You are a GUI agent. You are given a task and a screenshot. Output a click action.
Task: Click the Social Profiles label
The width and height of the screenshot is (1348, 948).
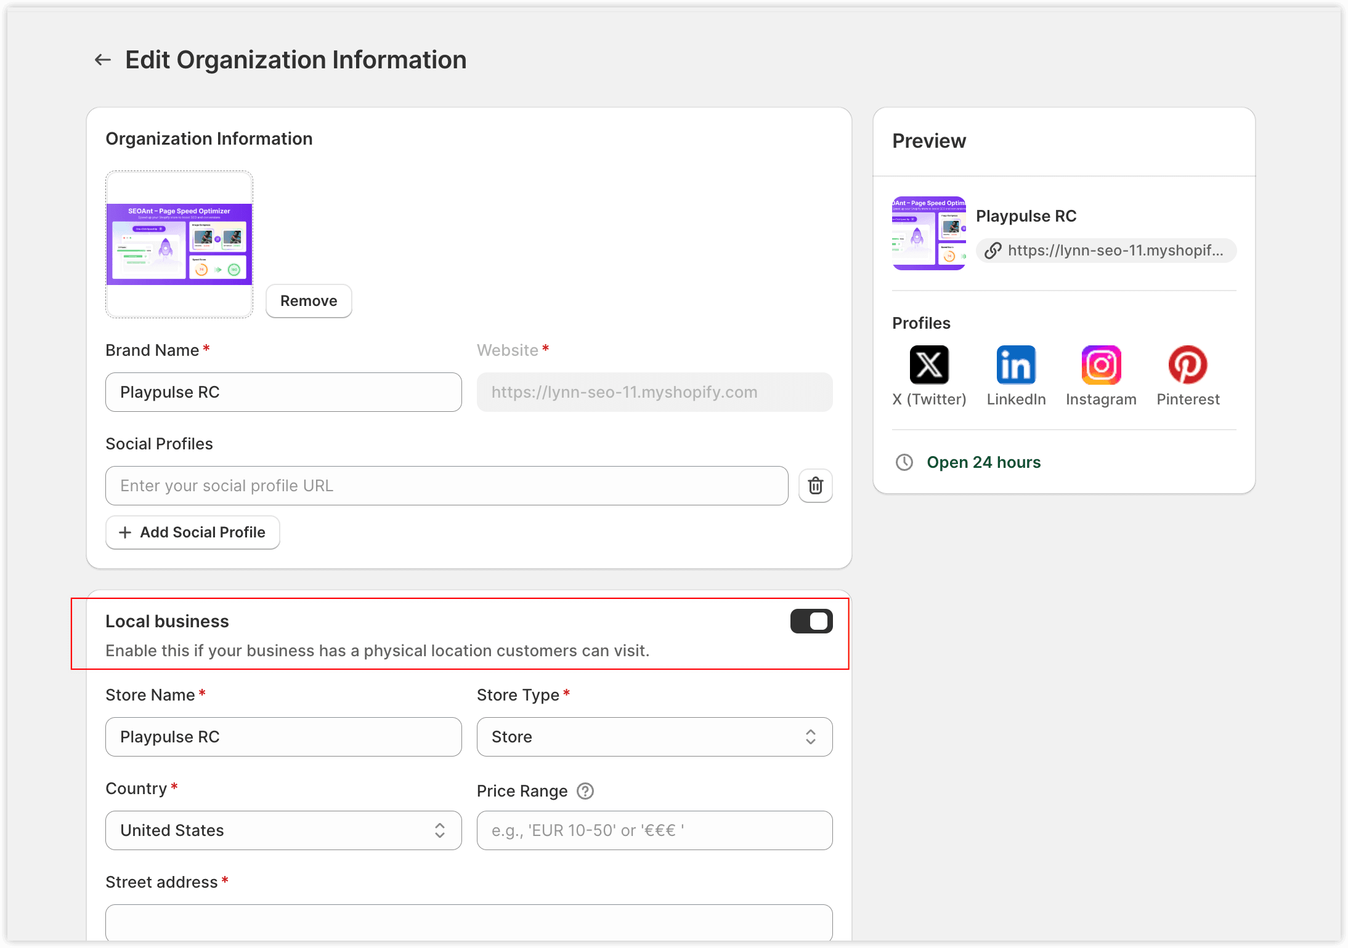coord(159,444)
